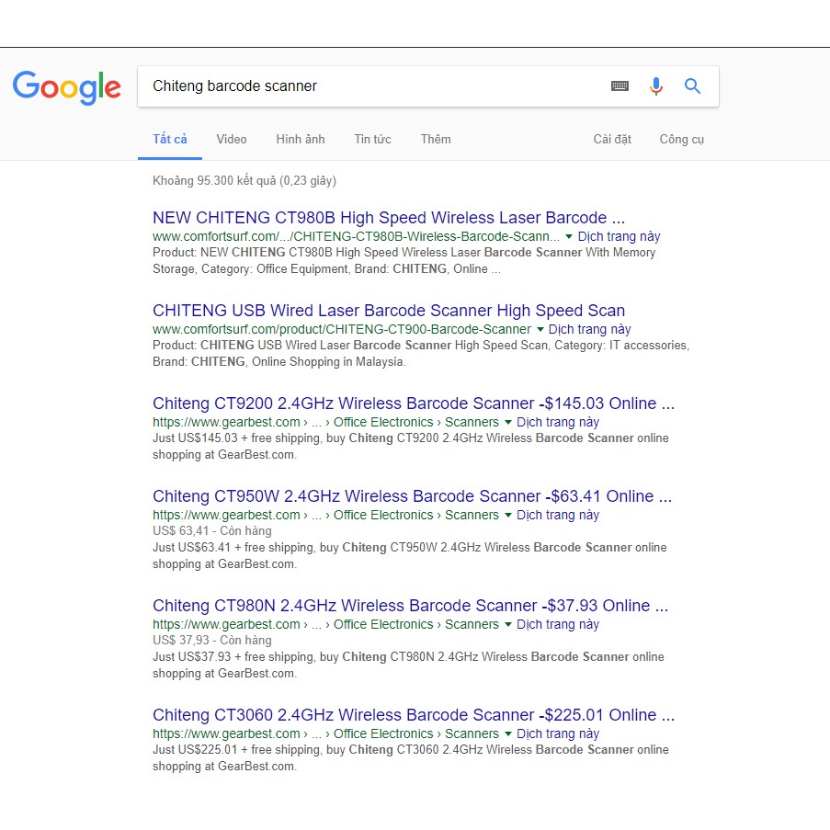The width and height of the screenshot is (830, 830).
Task: Switch to the Hình ảnh tab
Action: (x=301, y=140)
